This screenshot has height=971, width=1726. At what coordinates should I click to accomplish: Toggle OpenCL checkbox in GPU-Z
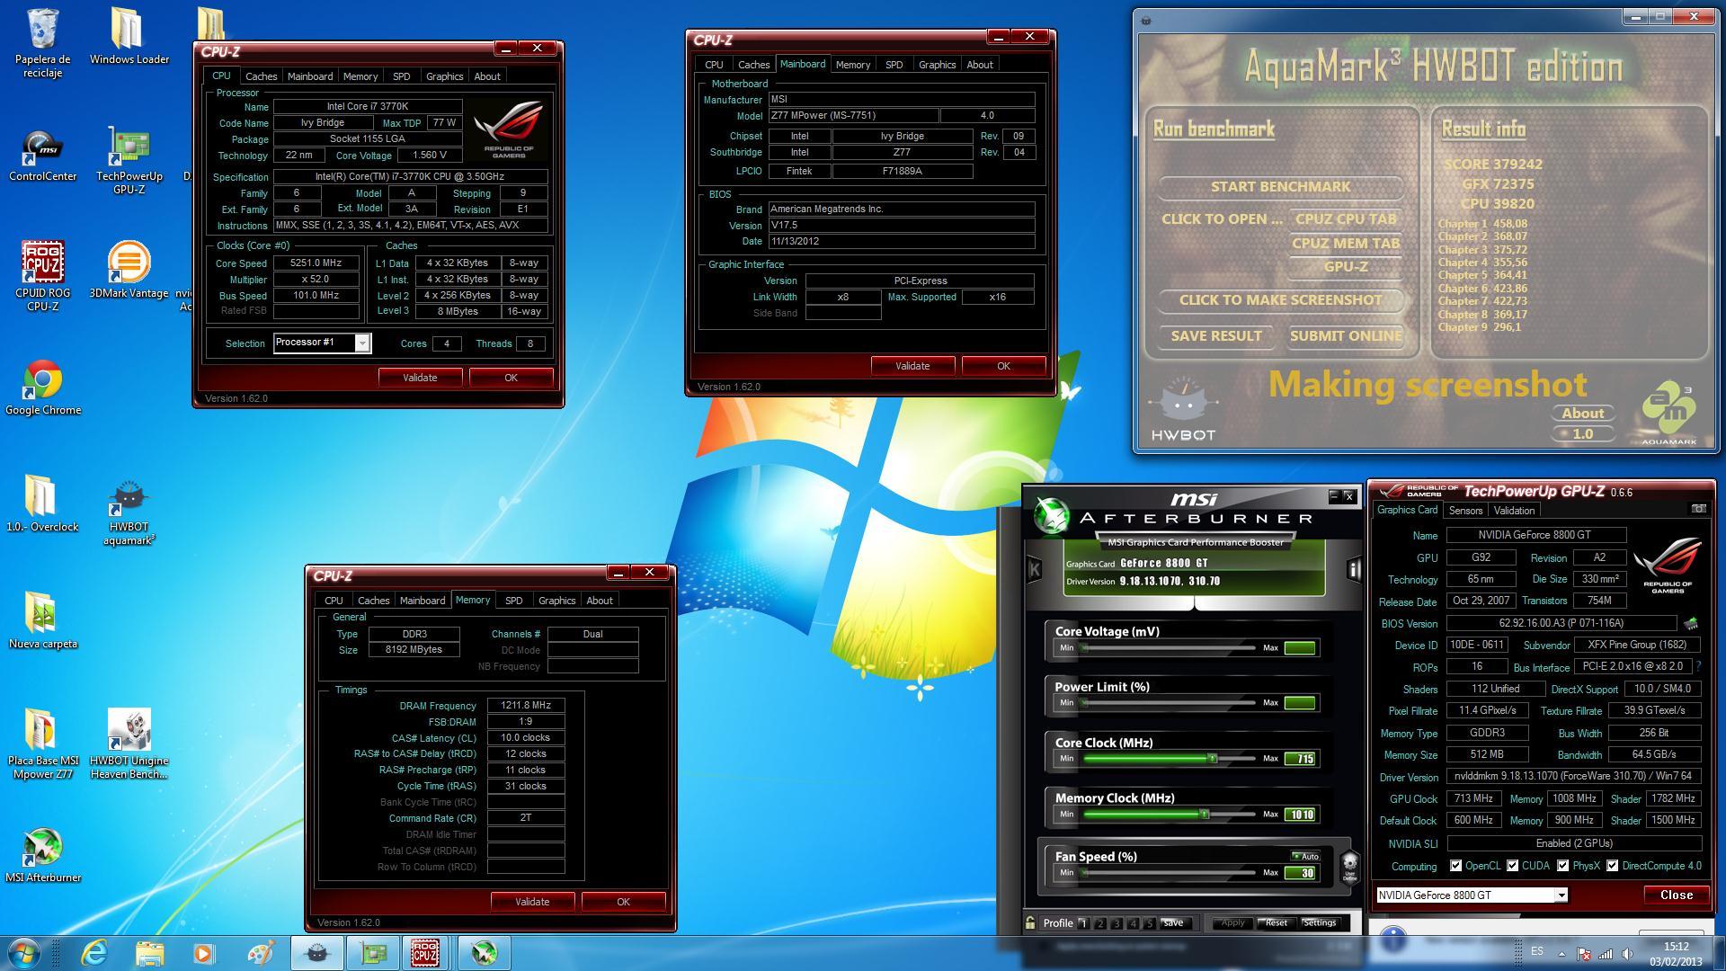click(1455, 866)
